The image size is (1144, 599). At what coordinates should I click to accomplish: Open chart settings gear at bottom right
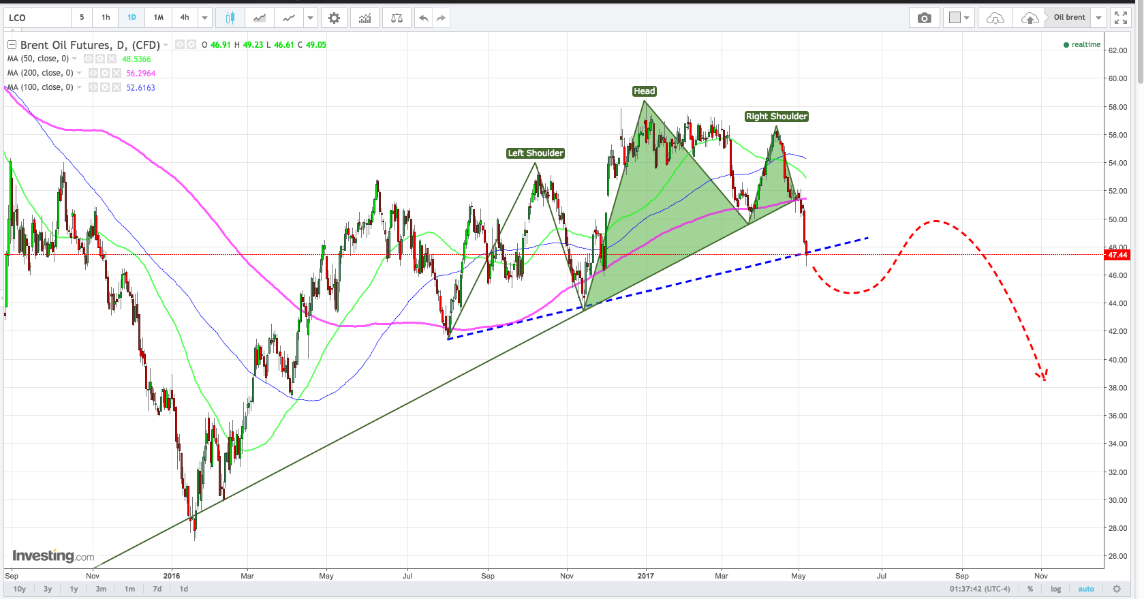1116,589
